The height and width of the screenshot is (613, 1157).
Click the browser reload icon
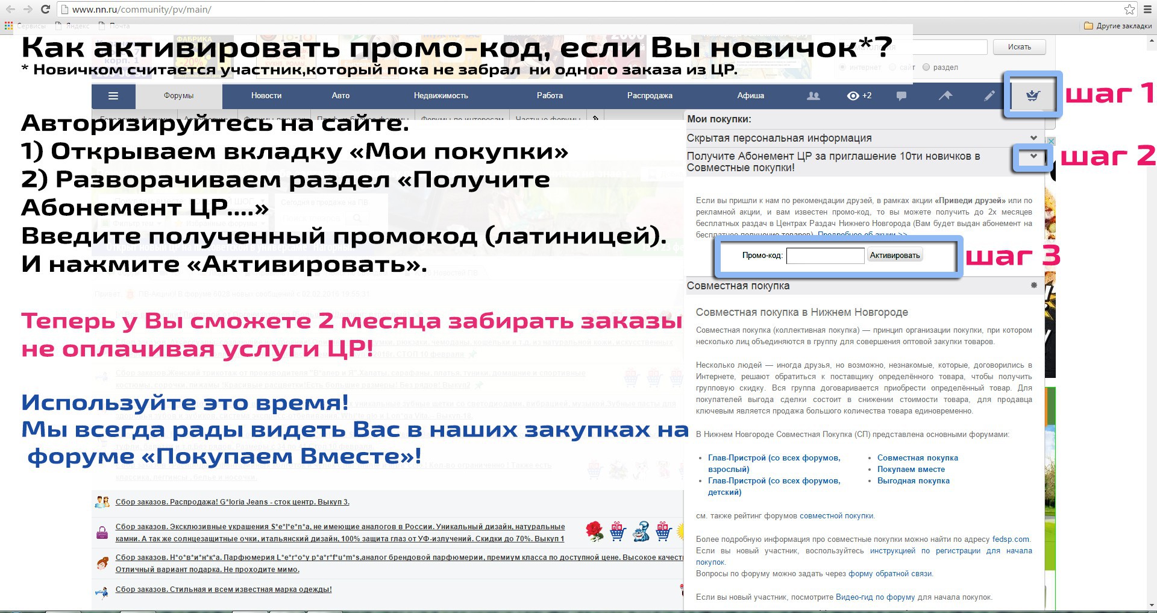(45, 9)
